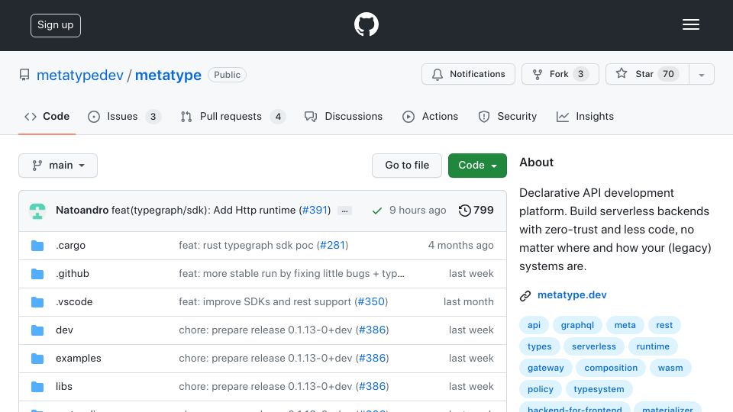Select the meta topic tag
Viewport: 733px width, 412px height.
(x=625, y=325)
